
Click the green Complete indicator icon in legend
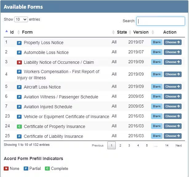[47, 169]
